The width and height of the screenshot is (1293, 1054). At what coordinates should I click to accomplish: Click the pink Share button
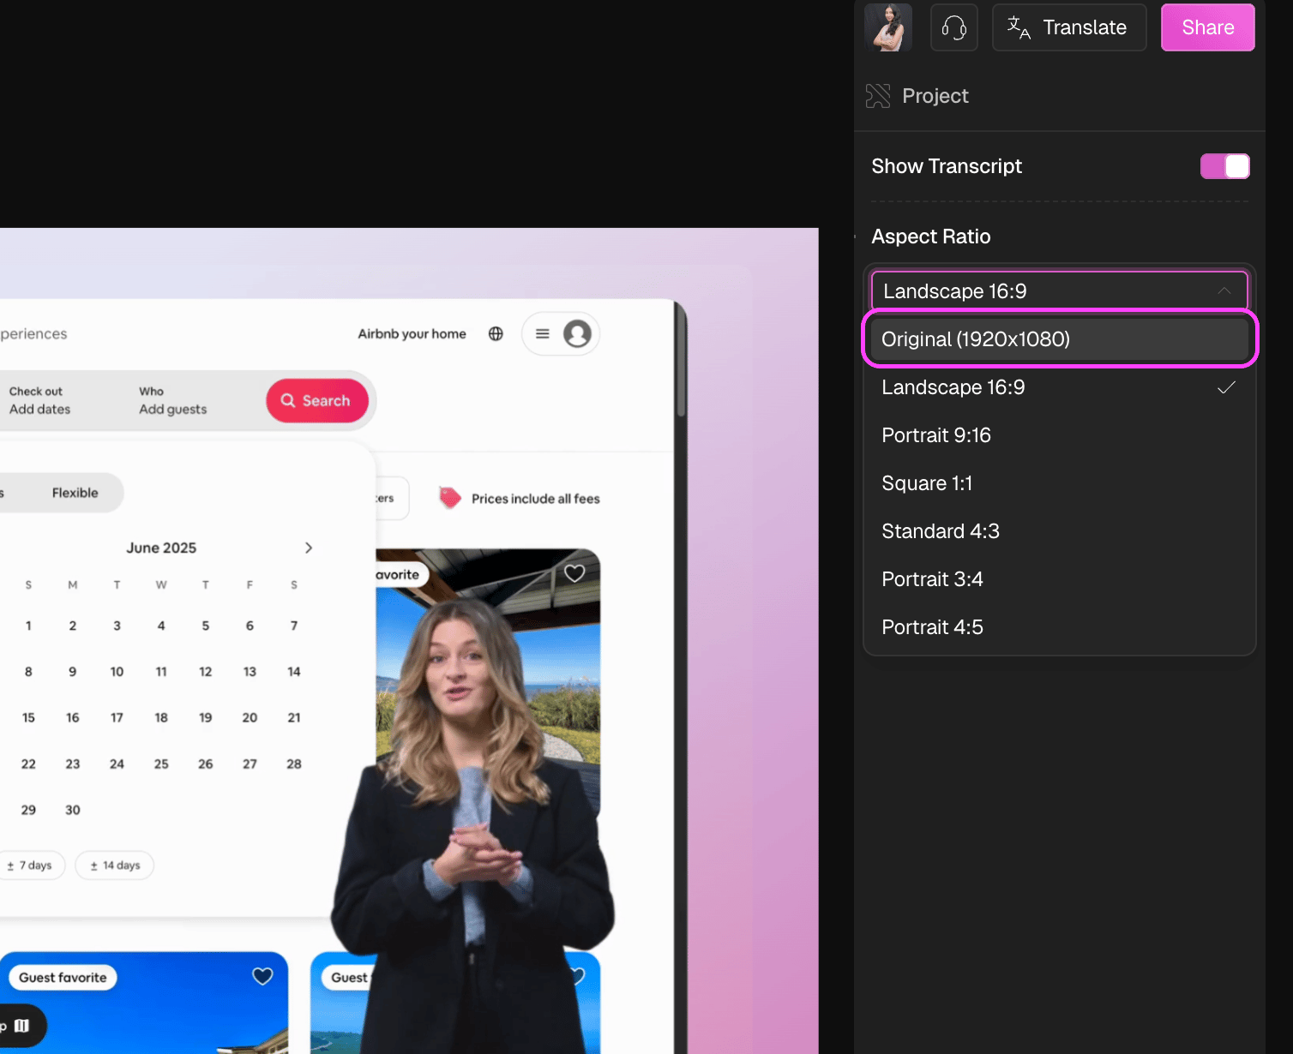1208,27
